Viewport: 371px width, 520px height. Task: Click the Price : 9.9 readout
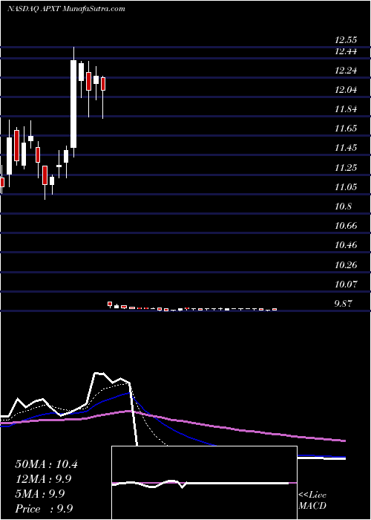(44, 509)
